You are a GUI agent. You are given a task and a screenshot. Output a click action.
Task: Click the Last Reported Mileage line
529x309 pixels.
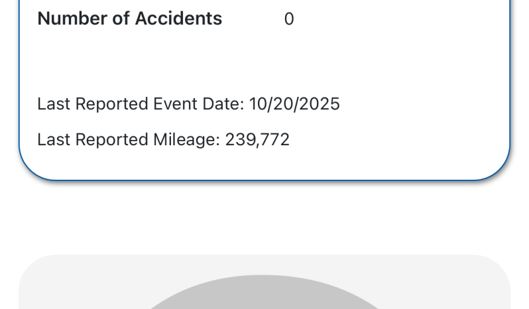(163, 140)
